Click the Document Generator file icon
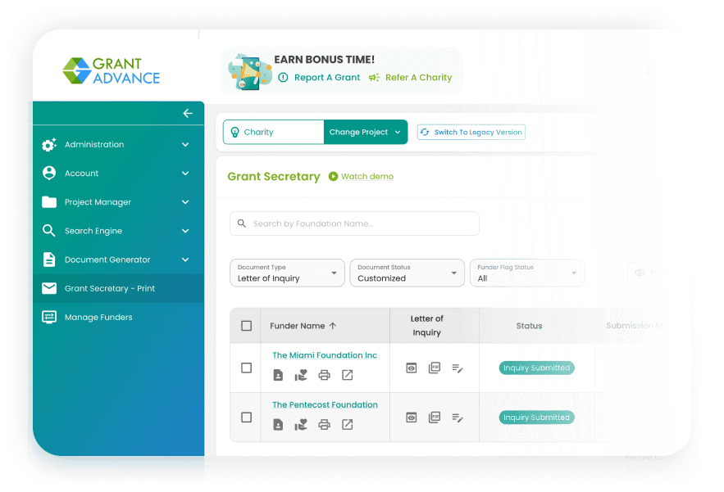This screenshot has width=724, height=492. [49, 260]
